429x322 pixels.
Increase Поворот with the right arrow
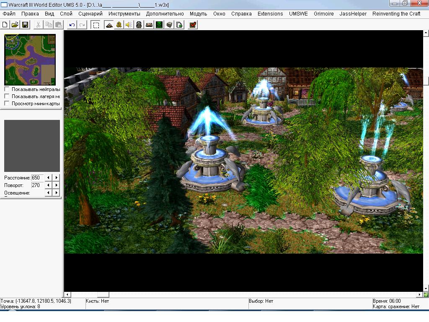click(x=57, y=185)
